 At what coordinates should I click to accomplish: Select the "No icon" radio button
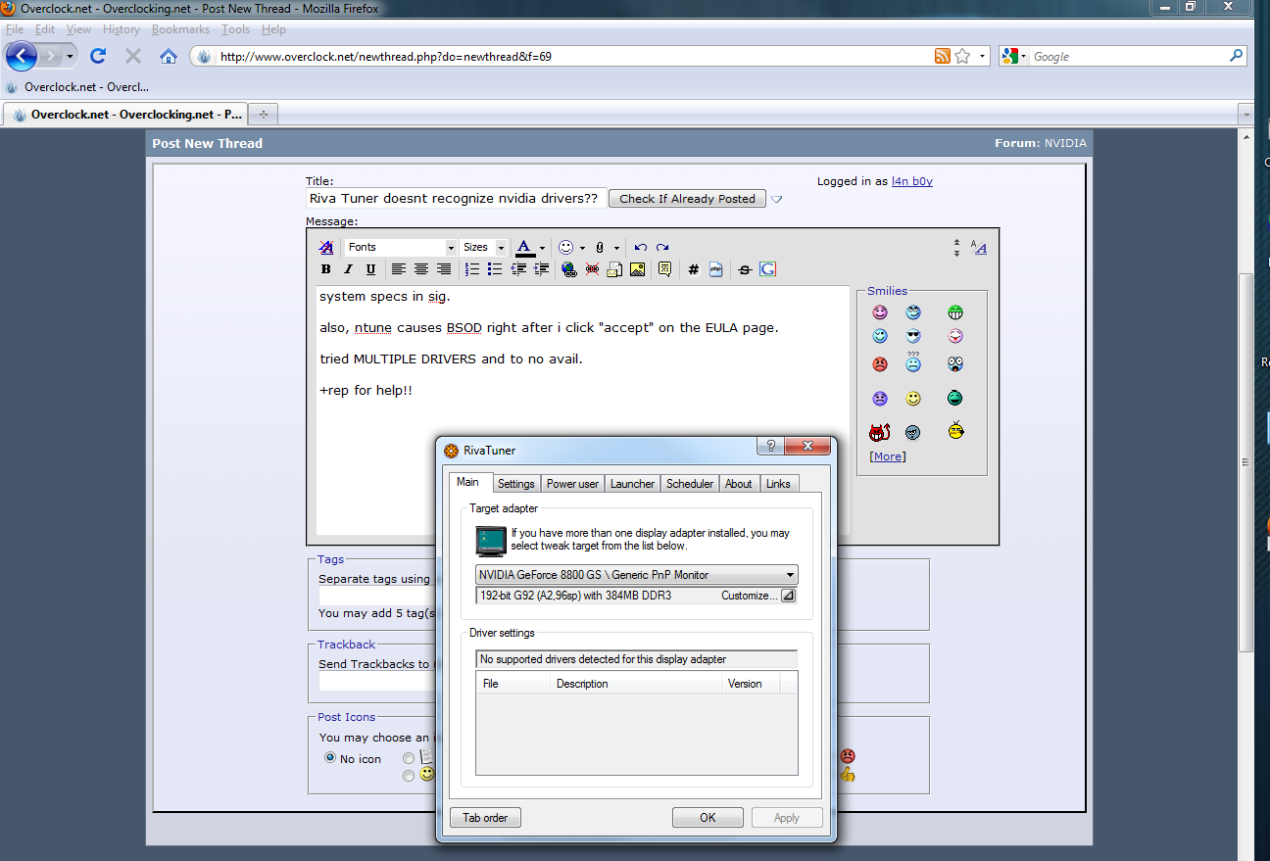[330, 758]
